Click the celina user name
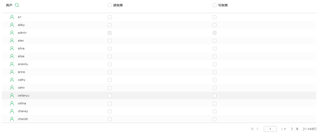320x136 pixels. click(22, 103)
